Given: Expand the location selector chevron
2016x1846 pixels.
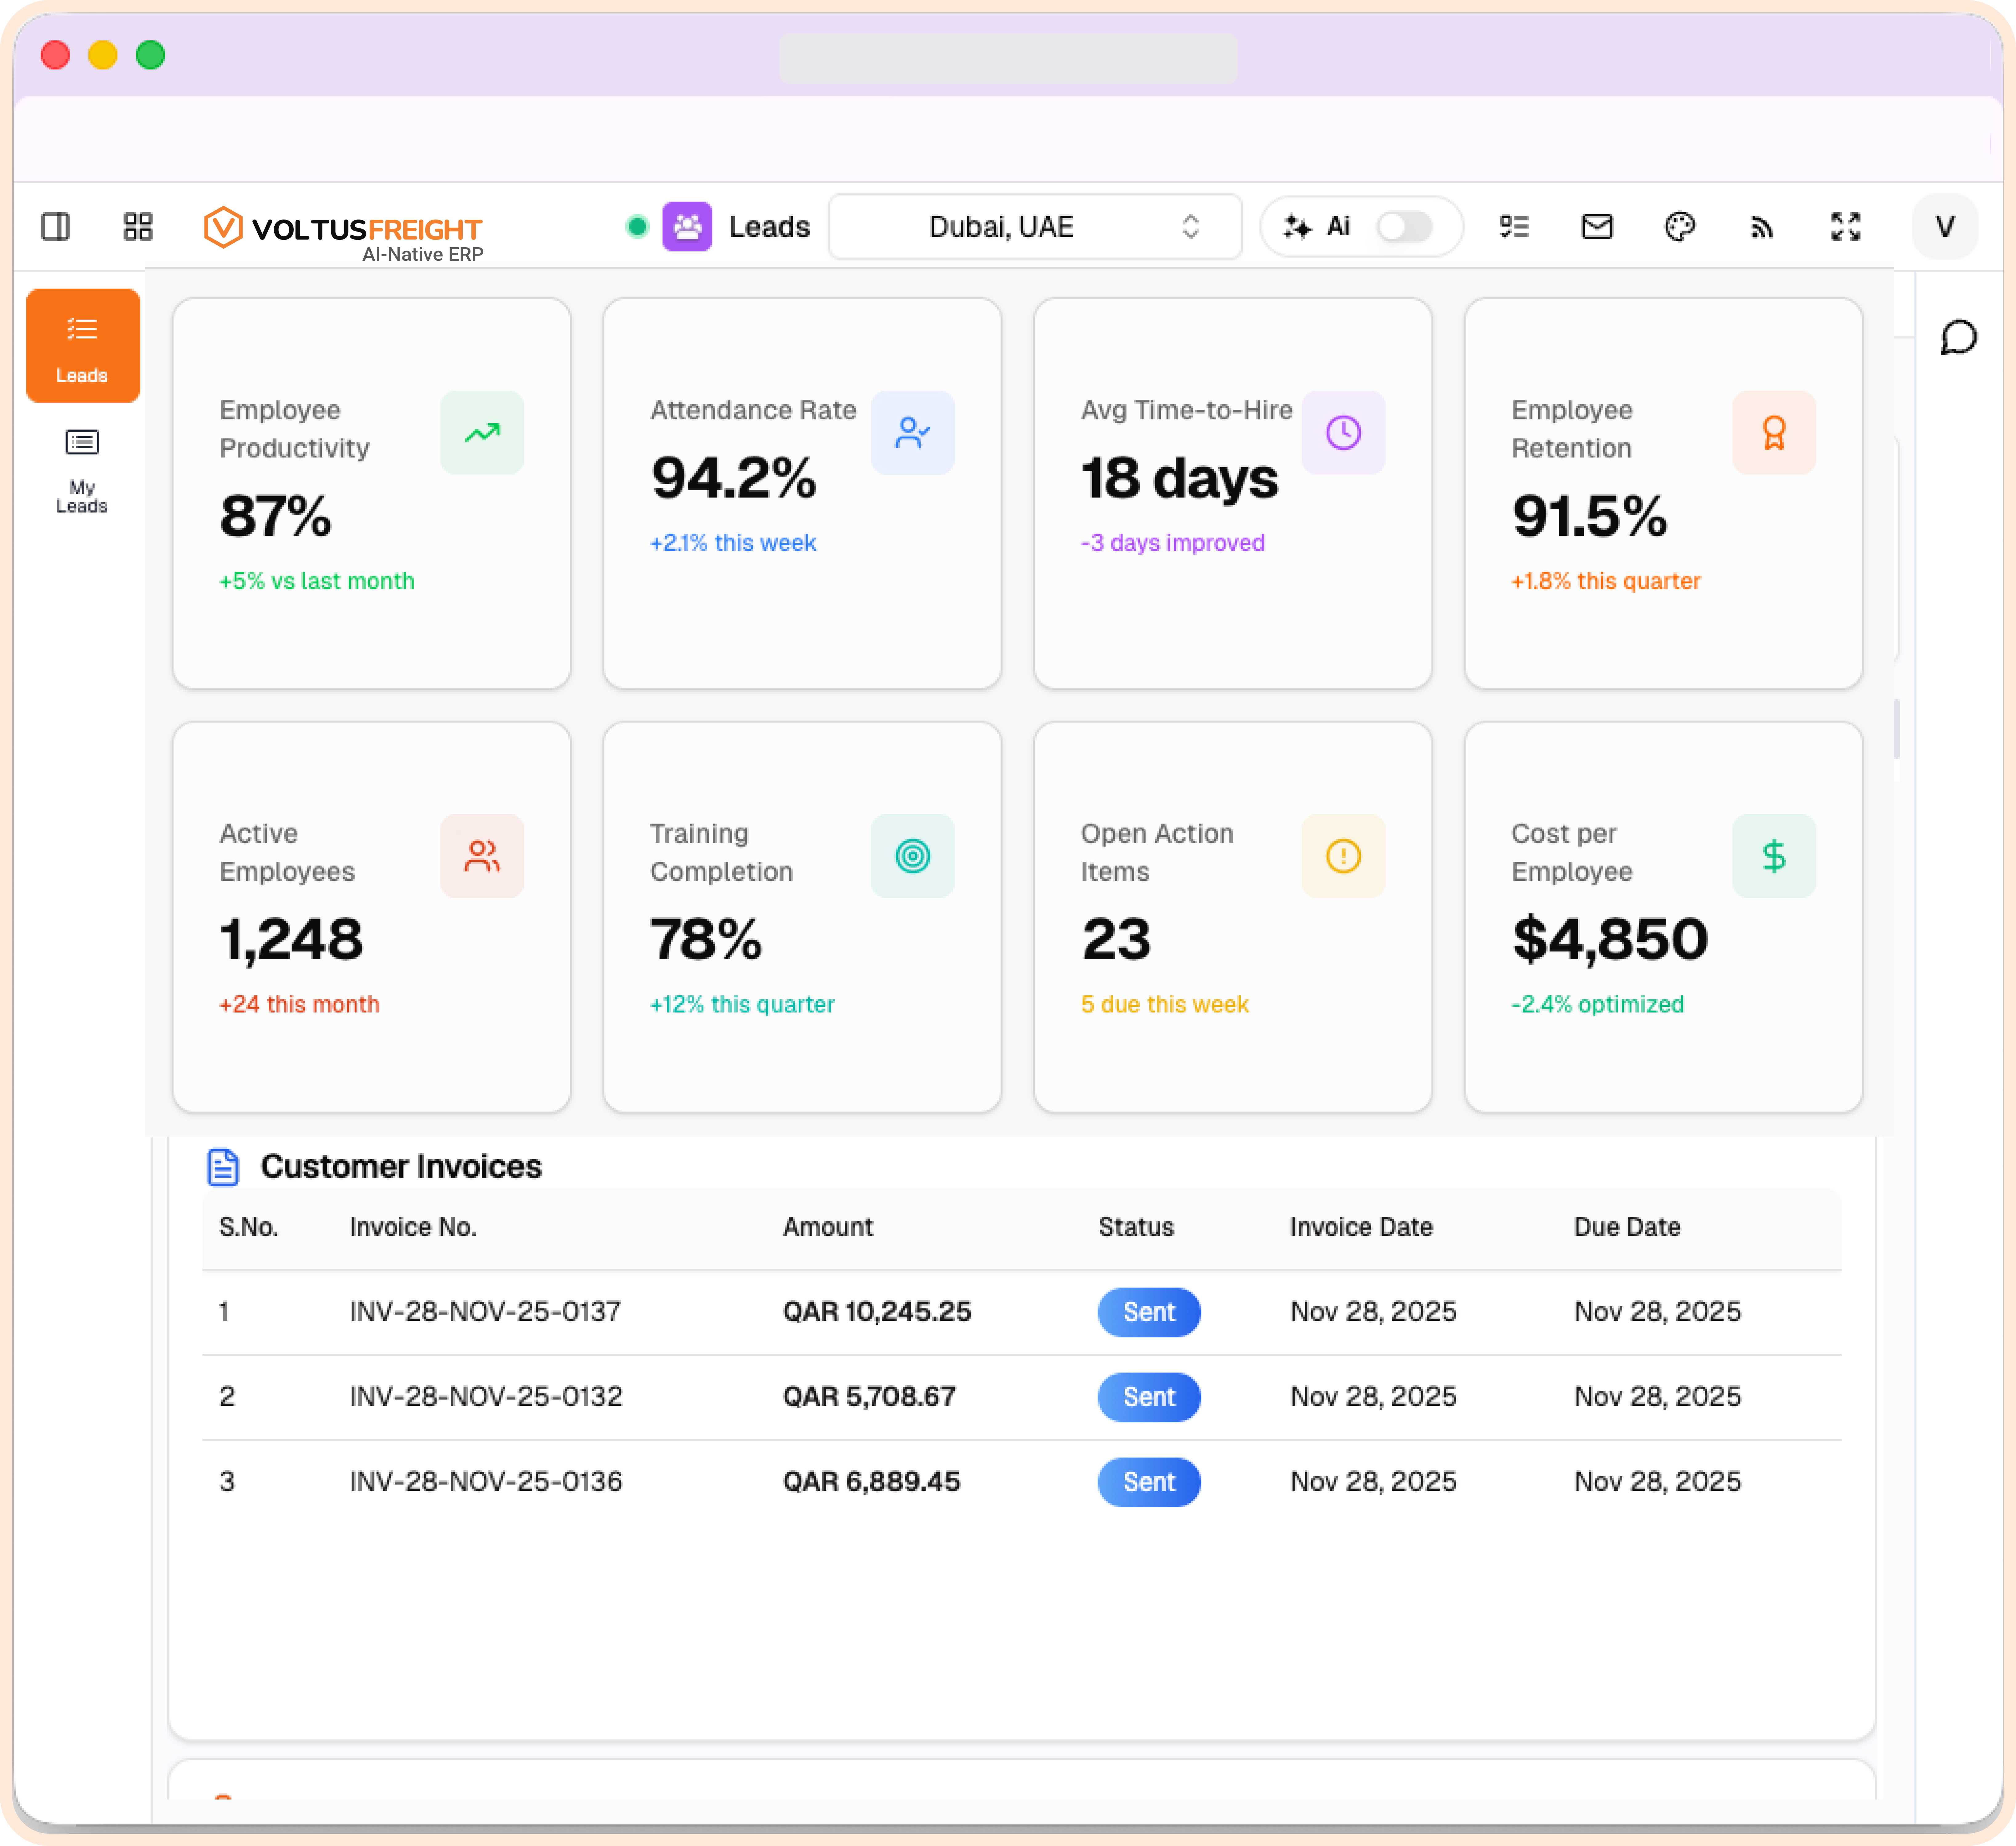Looking at the screenshot, I should point(1190,227).
